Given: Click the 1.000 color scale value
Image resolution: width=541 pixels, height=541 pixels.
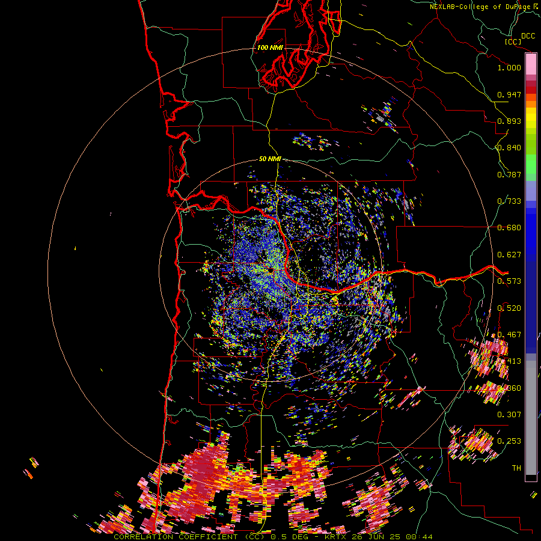Looking at the screenshot, I should click(x=509, y=67).
